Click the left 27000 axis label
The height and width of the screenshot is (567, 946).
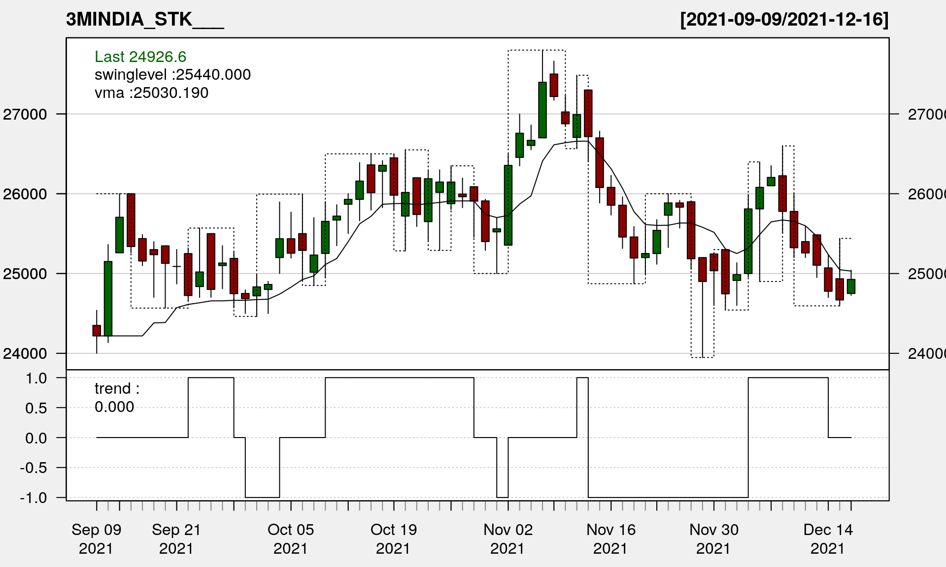pos(25,115)
